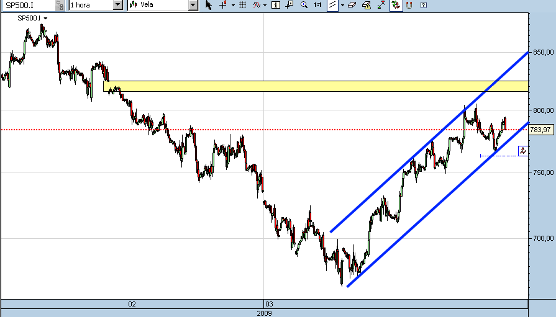Select the yellow resistance zone rectangle
This screenshot has width=556, height=317.
pos(316,86)
